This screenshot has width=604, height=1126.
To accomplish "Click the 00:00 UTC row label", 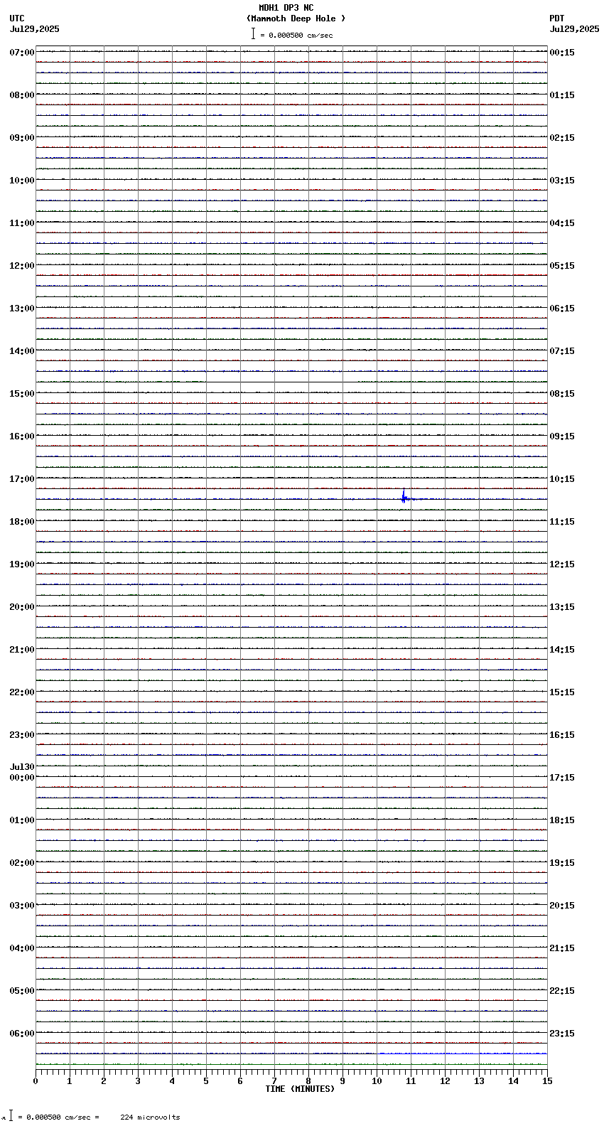I will 22,778.
